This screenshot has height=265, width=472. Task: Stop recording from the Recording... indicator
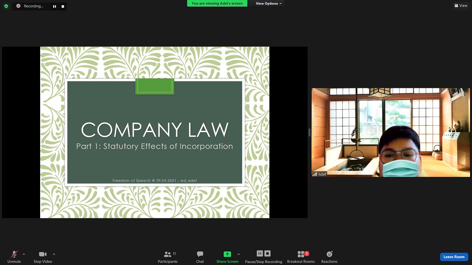click(x=63, y=6)
